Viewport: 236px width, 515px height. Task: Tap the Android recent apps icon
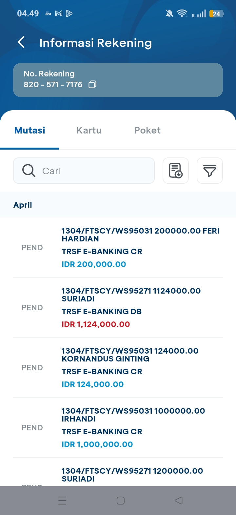pyautogui.click(x=62, y=500)
